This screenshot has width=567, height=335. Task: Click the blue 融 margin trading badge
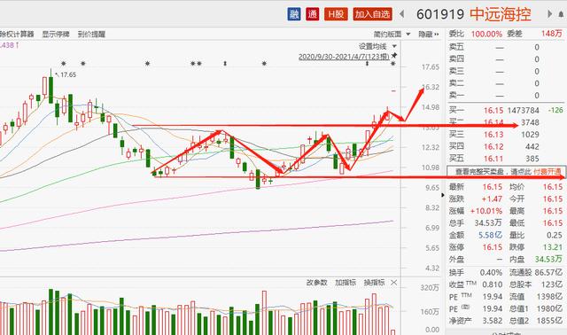pyautogui.click(x=294, y=14)
